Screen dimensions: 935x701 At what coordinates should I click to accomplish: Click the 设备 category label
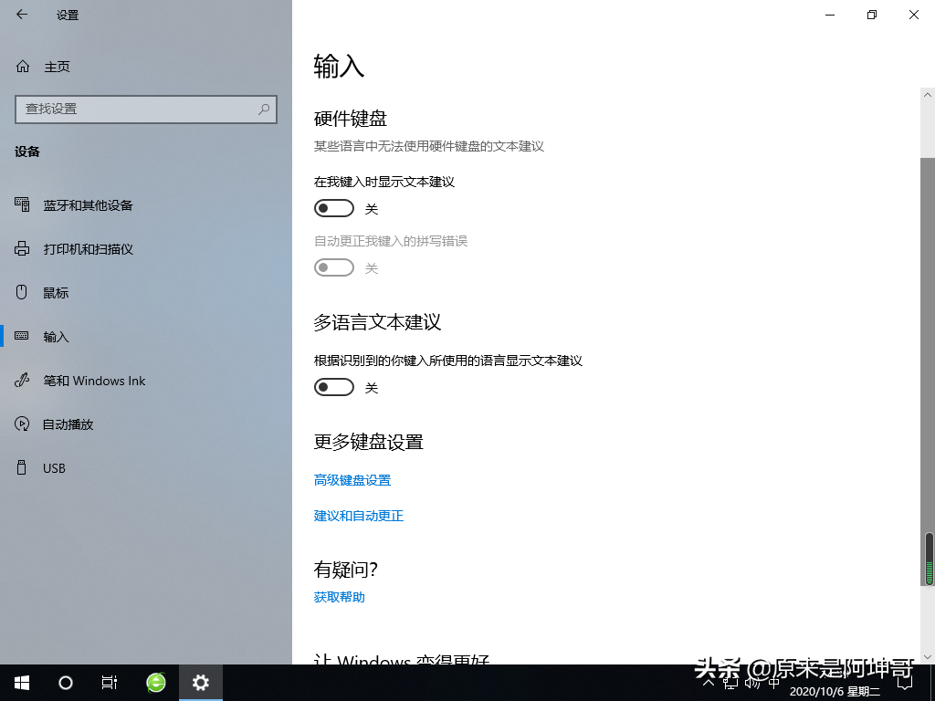tap(27, 152)
